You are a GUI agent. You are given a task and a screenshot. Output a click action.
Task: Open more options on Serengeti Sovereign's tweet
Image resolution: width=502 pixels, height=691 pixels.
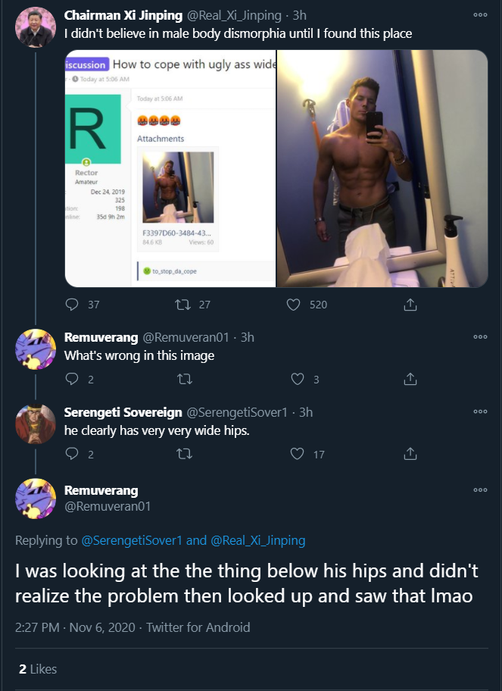tap(480, 411)
